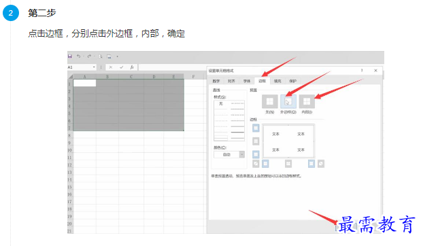Toggle the left border button

265,164
